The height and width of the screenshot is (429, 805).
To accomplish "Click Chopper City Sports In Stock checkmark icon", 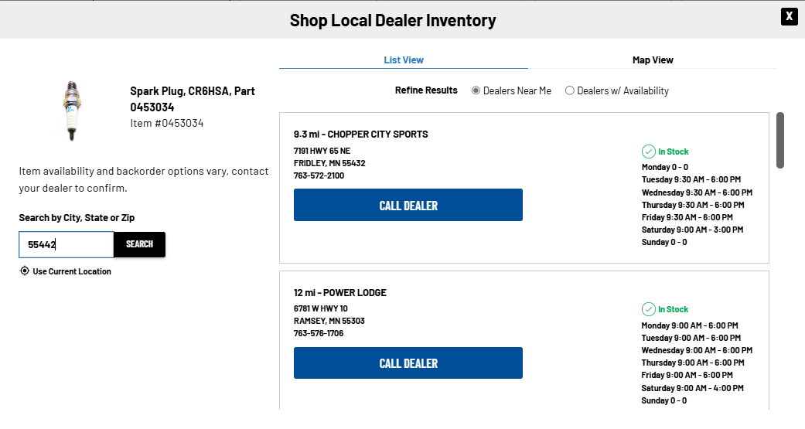I will point(648,152).
